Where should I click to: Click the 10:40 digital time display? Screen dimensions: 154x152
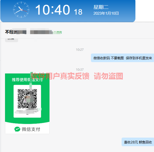(53, 10)
